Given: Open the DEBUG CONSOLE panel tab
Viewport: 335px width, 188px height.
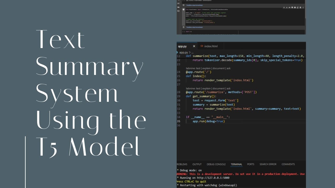Looking at the screenshot, I should 216,164.
